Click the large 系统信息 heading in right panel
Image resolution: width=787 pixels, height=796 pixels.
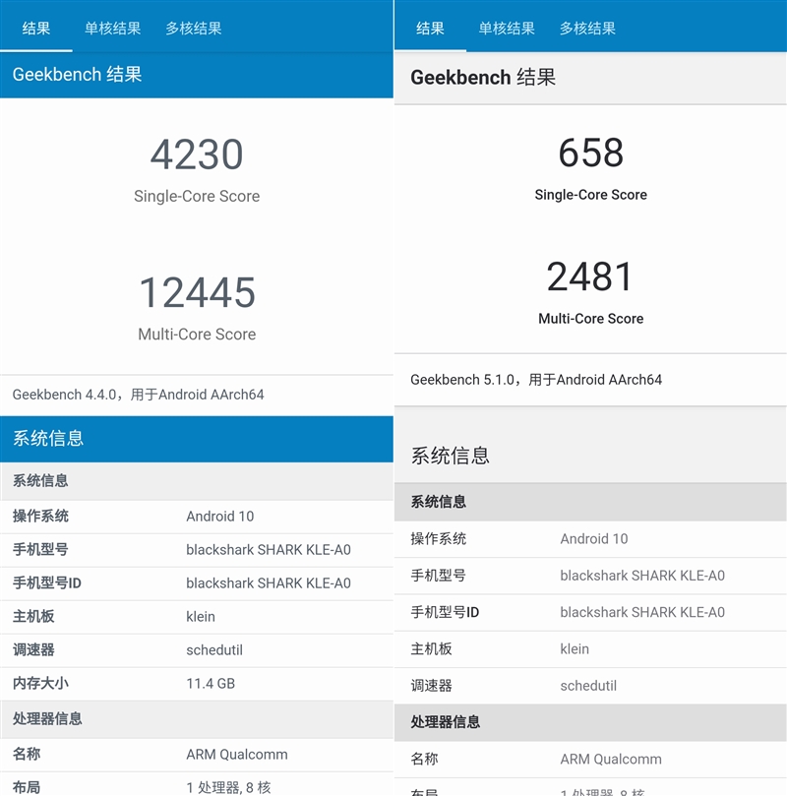451,456
